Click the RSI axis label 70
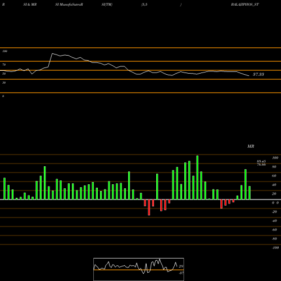Image resolution: width=281 pixels, height=281 pixels. pyautogui.click(x=4, y=65)
